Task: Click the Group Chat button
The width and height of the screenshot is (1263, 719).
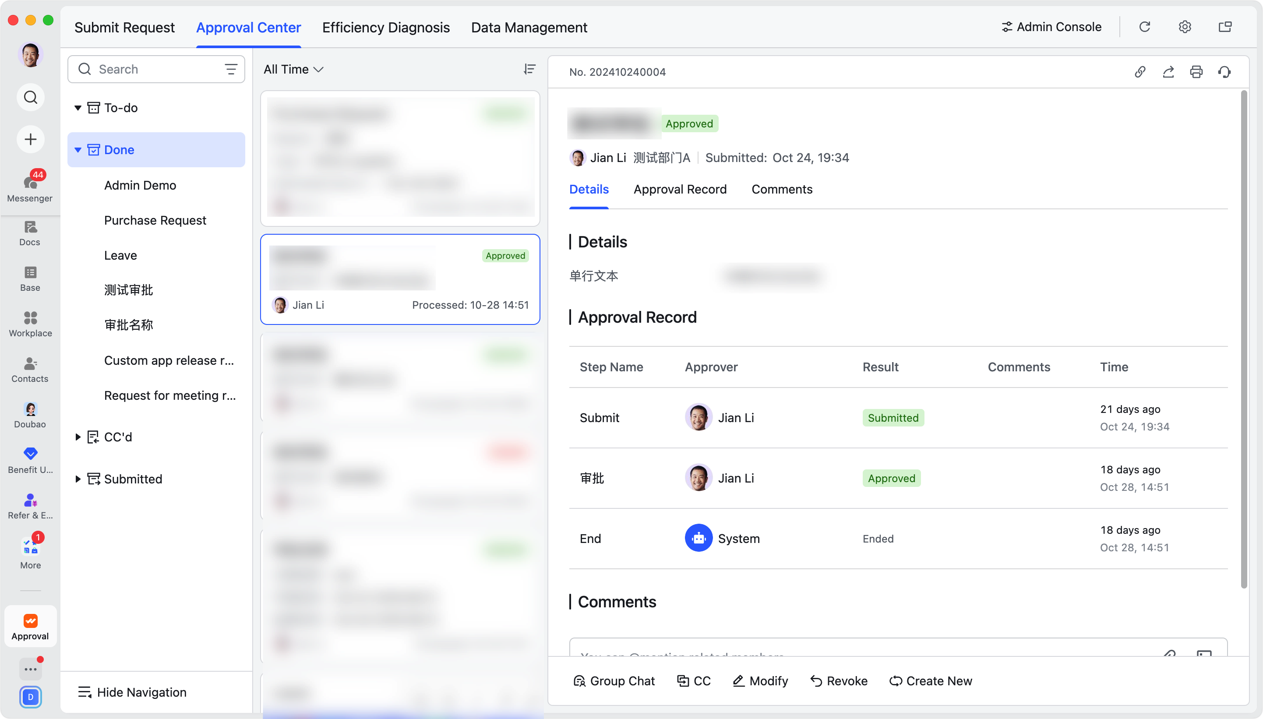Action: (x=614, y=681)
